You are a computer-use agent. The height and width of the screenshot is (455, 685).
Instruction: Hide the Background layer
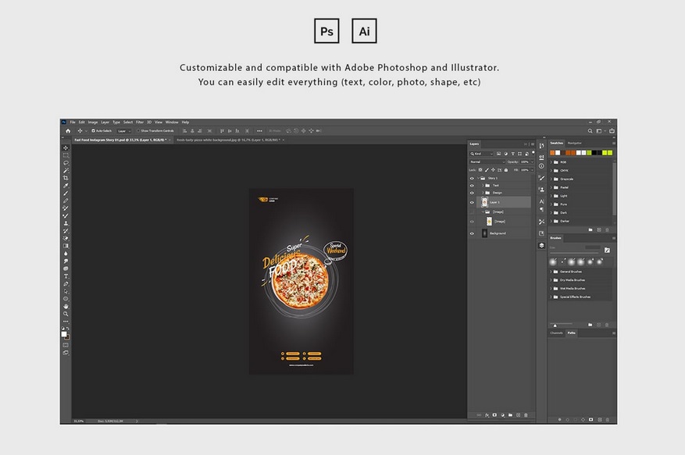[x=472, y=233]
